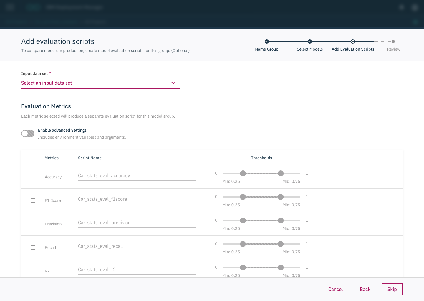424x301 pixels.
Task: Click the Accuracy row 'Mid: 0.75' value
Action: [291, 181]
